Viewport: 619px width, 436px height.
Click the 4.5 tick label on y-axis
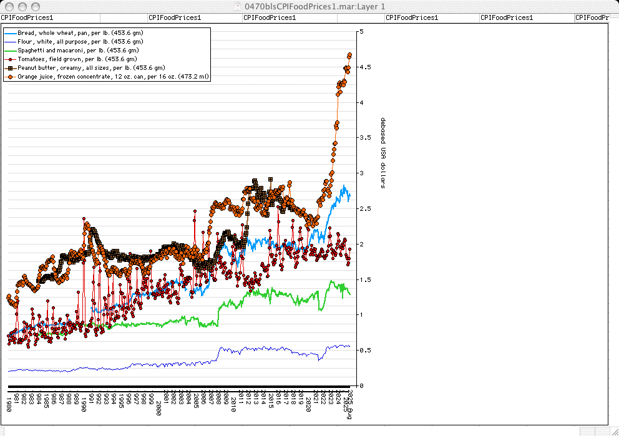[366, 67]
